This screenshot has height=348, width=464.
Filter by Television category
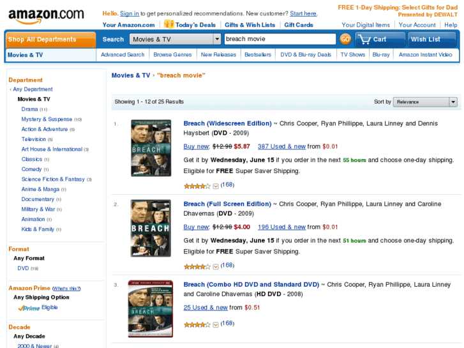[33, 139]
